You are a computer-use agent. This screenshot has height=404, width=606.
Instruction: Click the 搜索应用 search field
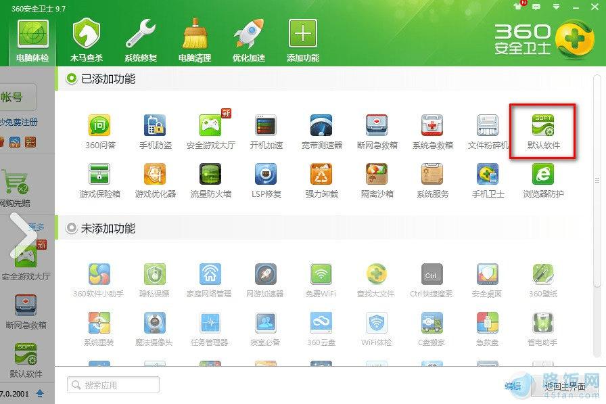113,384
